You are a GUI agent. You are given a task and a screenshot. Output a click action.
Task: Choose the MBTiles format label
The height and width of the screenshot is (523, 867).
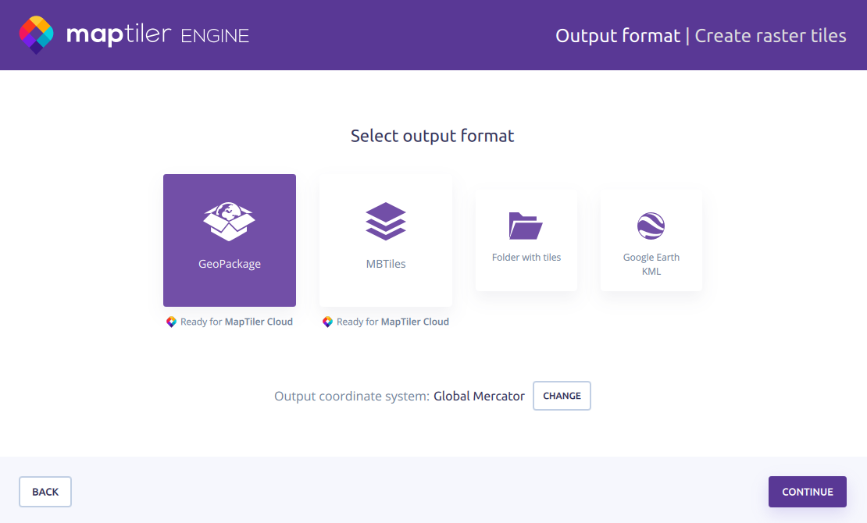(386, 264)
